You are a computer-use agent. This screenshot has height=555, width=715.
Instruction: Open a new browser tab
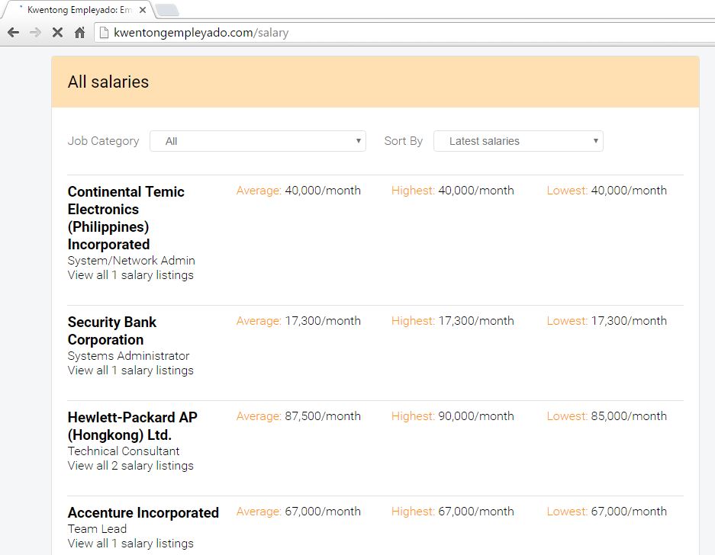(167, 10)
